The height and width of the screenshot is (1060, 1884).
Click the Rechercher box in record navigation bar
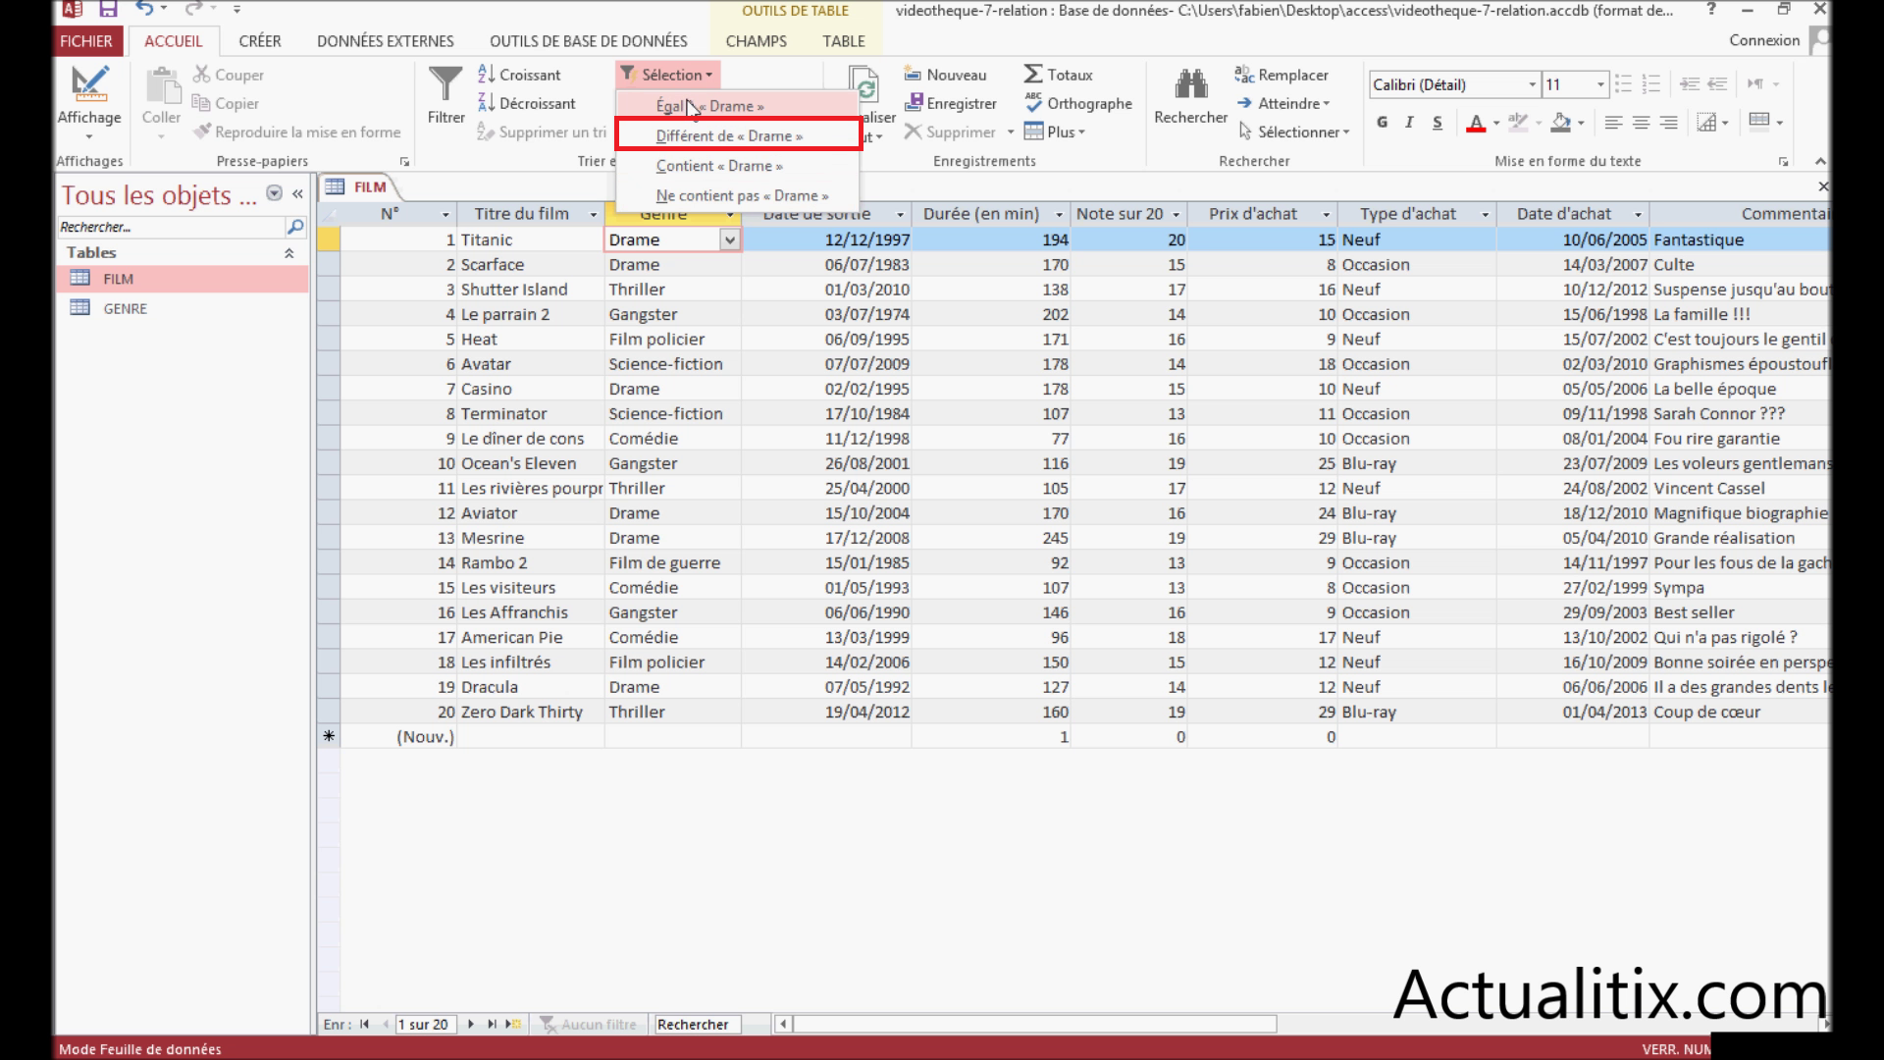[698, 1024]
